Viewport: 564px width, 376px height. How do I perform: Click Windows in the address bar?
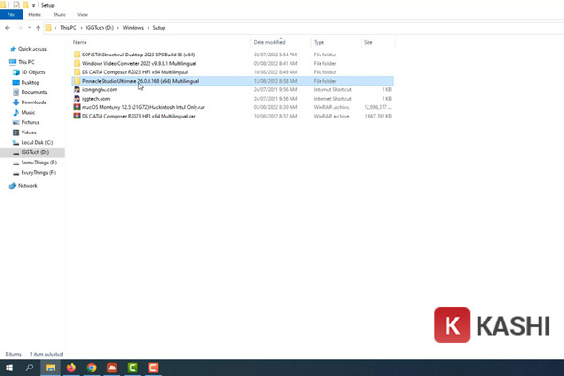(x=133, y=28)
